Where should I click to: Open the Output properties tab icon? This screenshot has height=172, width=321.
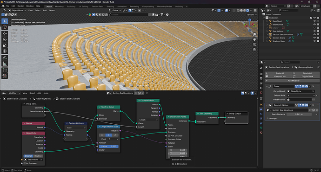(x=261, y=78)
